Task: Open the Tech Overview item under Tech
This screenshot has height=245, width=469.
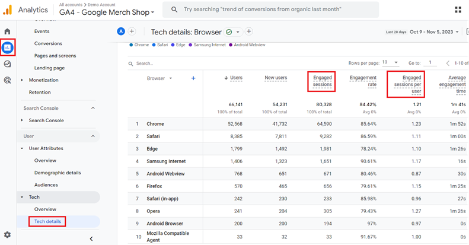Action: click(45, 209)
